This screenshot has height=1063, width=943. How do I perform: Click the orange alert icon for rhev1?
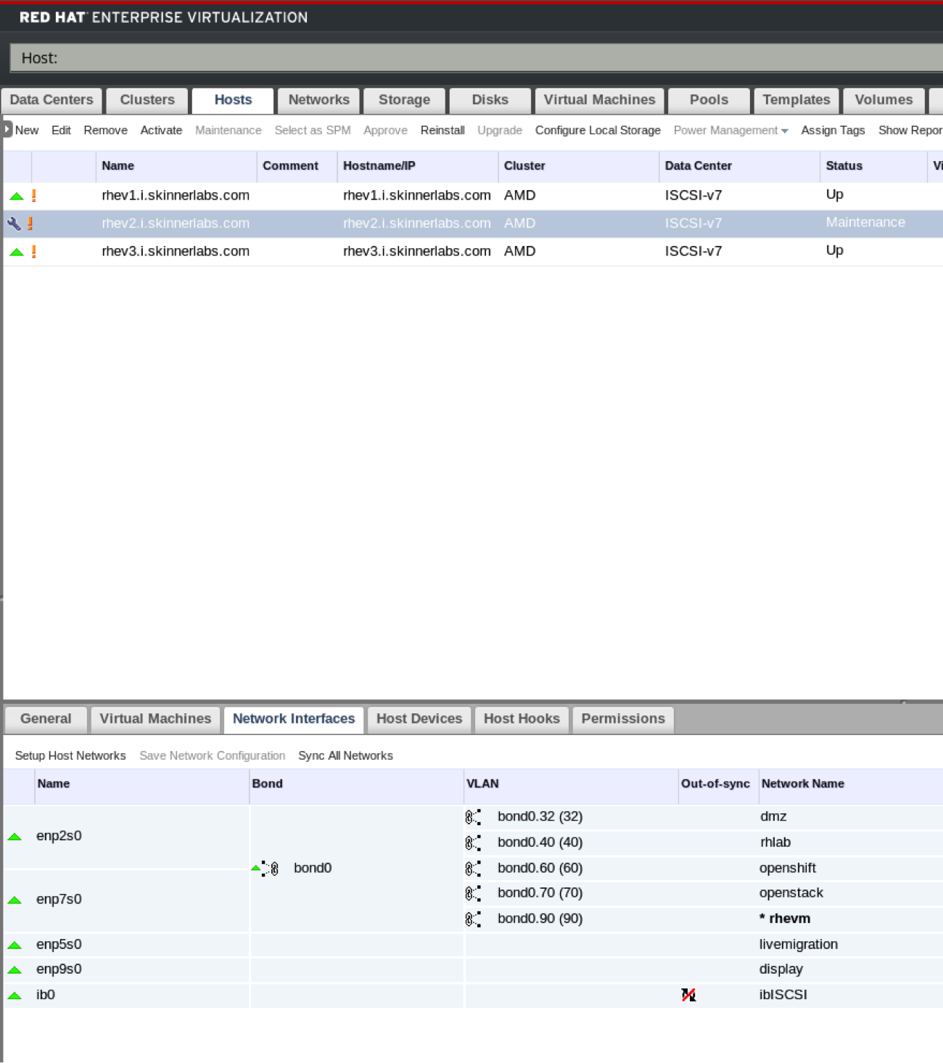33,195
